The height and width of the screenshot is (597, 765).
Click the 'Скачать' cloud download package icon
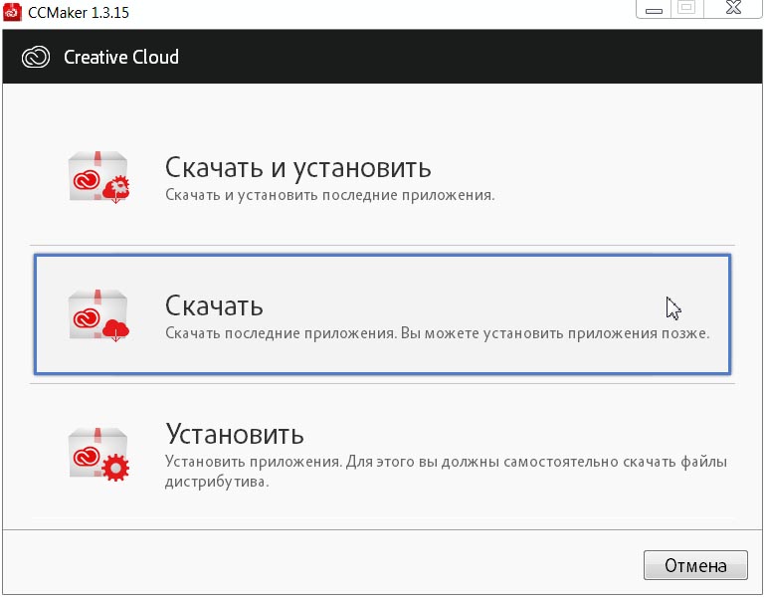click(99, 315)
